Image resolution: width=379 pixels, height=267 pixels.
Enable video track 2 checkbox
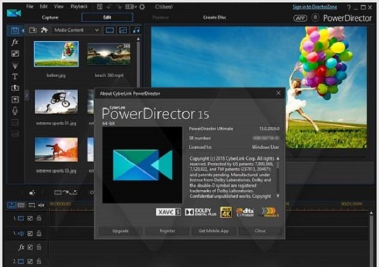click(30, 261)
